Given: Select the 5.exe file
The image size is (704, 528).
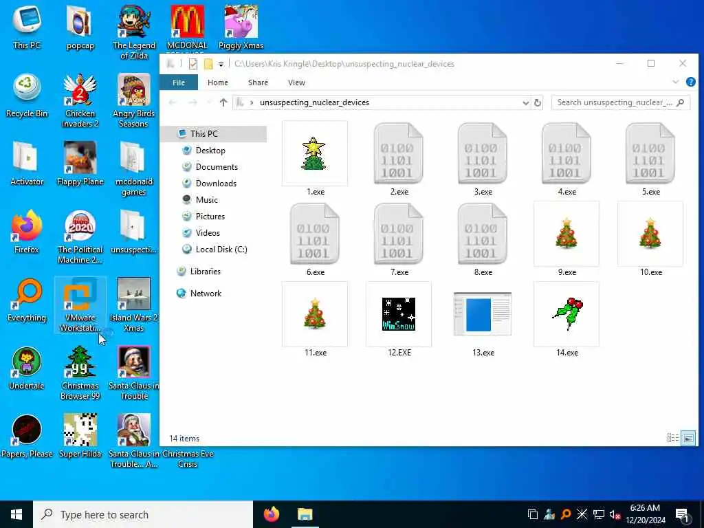Looking at the screenshot, I should tap(650, 159).
